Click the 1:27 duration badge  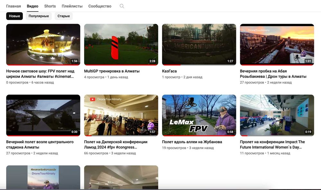[x=230, y=61]
